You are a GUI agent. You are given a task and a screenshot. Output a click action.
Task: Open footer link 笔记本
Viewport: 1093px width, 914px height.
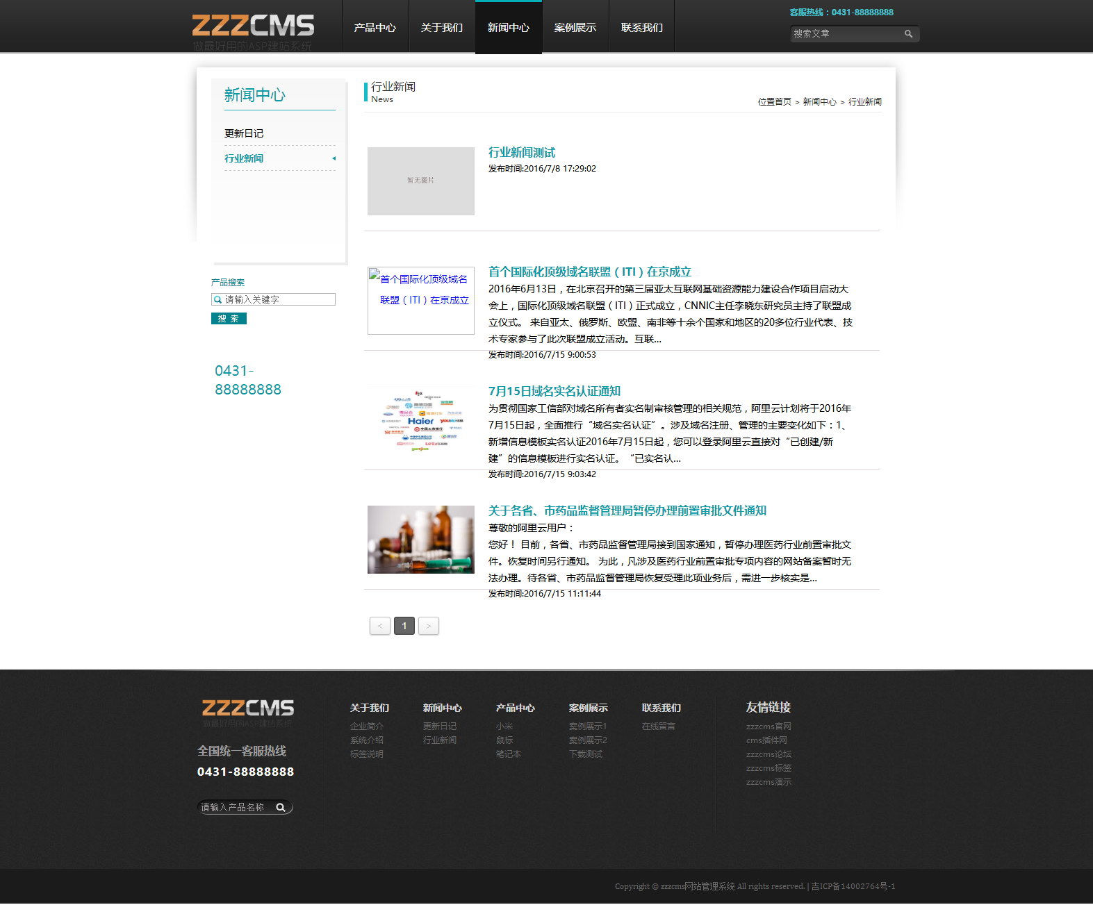tap(509, 754)
